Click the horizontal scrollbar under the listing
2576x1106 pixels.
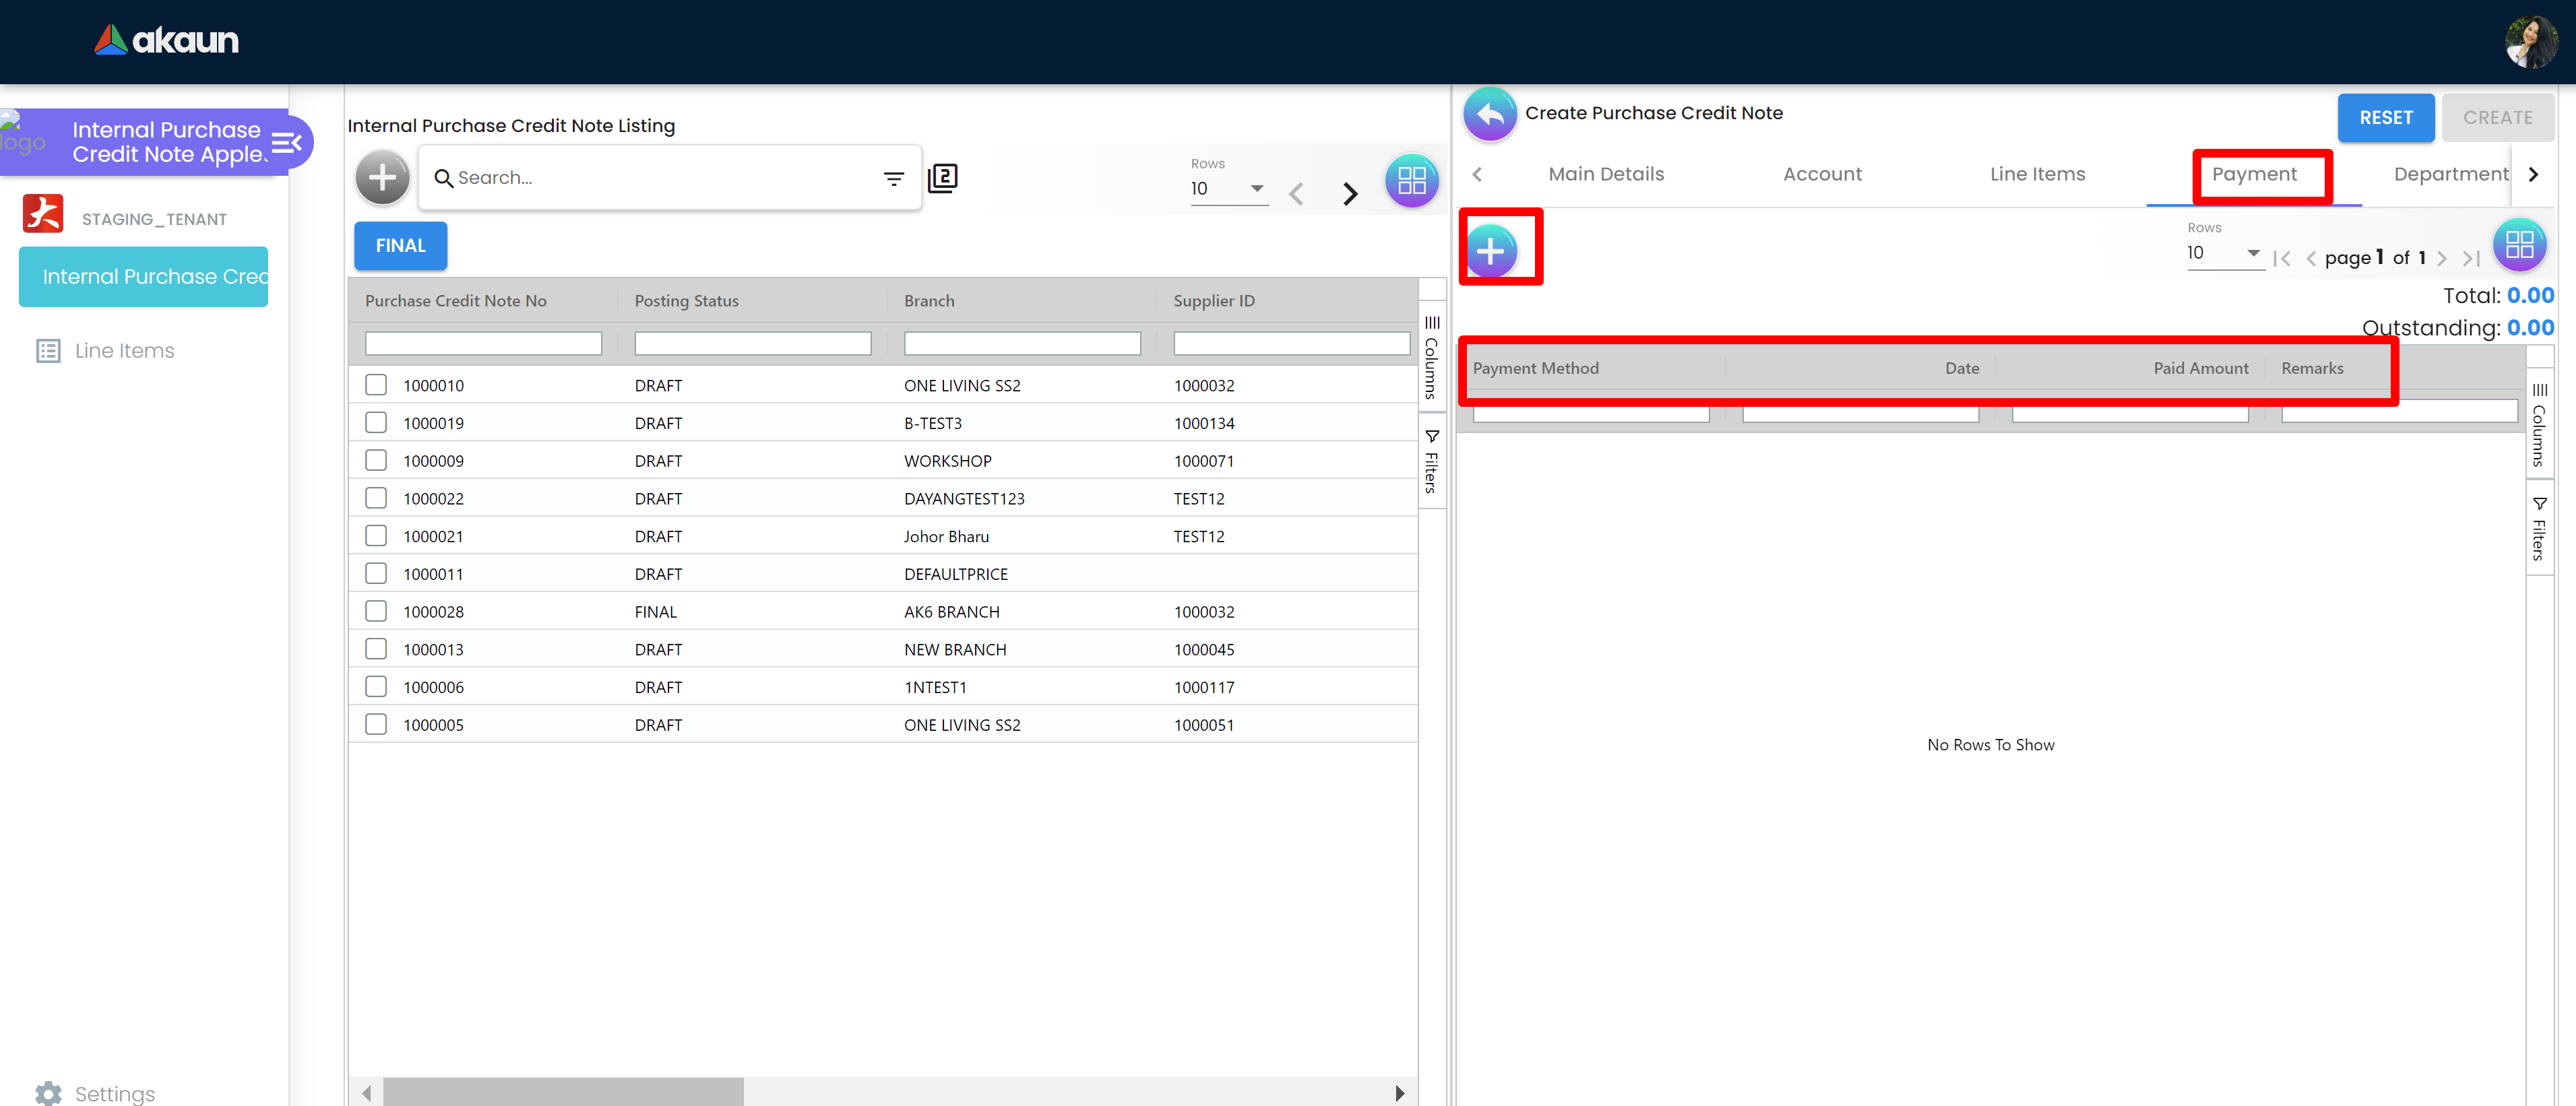pos(563,1092)
